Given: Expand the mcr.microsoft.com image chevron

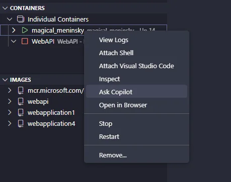Looking at the screenshot, I should [10, 90].
